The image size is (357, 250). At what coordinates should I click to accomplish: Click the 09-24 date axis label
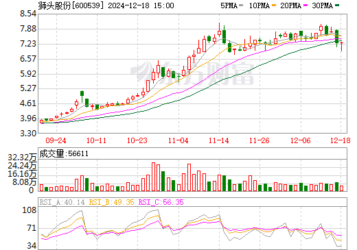coord(56,140)
